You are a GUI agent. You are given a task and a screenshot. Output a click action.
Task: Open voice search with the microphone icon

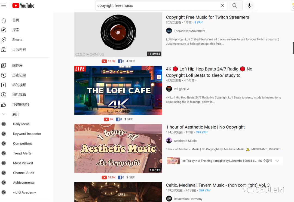pos(249,5)
